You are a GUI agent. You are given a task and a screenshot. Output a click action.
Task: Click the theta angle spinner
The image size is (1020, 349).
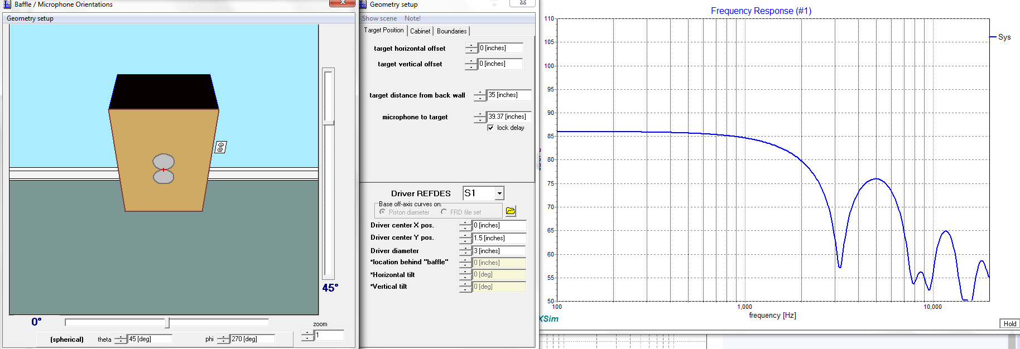[121, 339]
